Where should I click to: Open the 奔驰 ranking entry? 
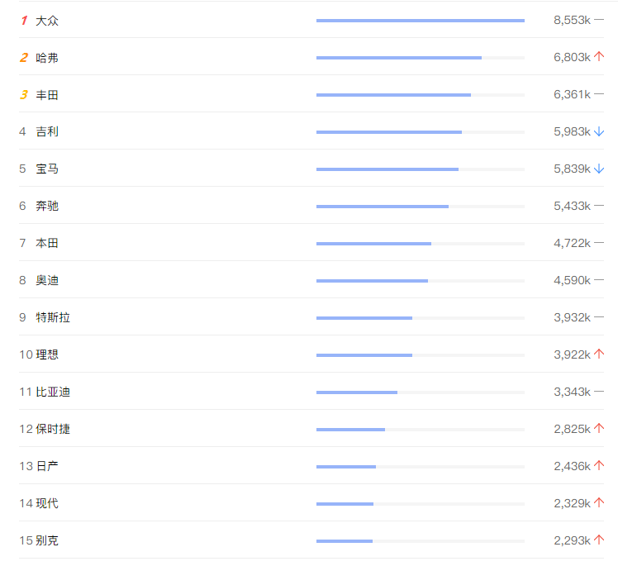tap(47, 206)
